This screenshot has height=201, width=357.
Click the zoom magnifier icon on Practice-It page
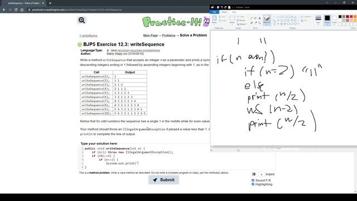81,20
